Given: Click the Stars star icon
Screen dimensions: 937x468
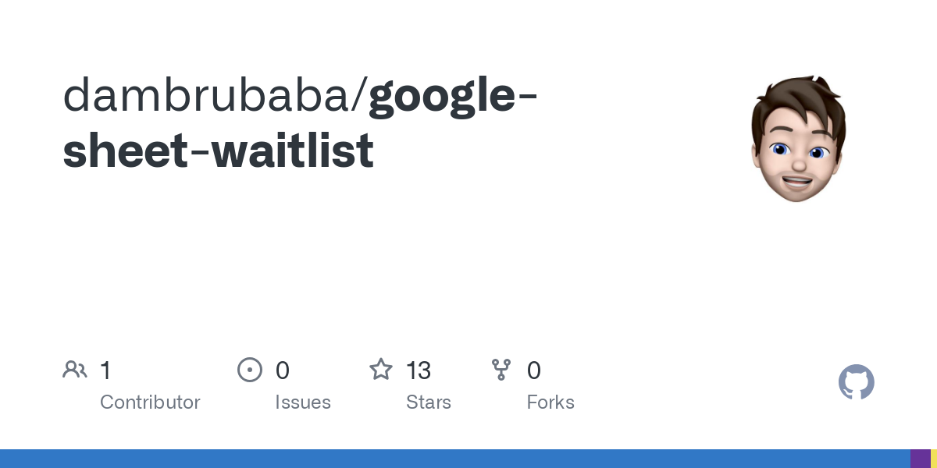Looking at the screenshot, I should 381,370.
